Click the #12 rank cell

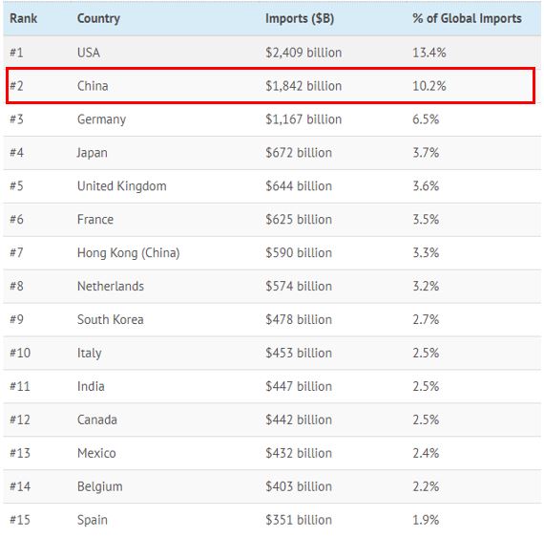coord(20,420)
